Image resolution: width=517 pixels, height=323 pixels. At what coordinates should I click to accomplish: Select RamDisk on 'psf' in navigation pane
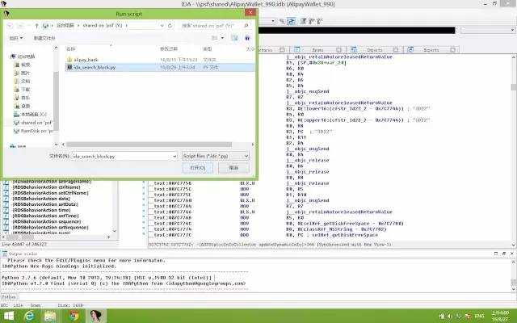click(33, 131)
